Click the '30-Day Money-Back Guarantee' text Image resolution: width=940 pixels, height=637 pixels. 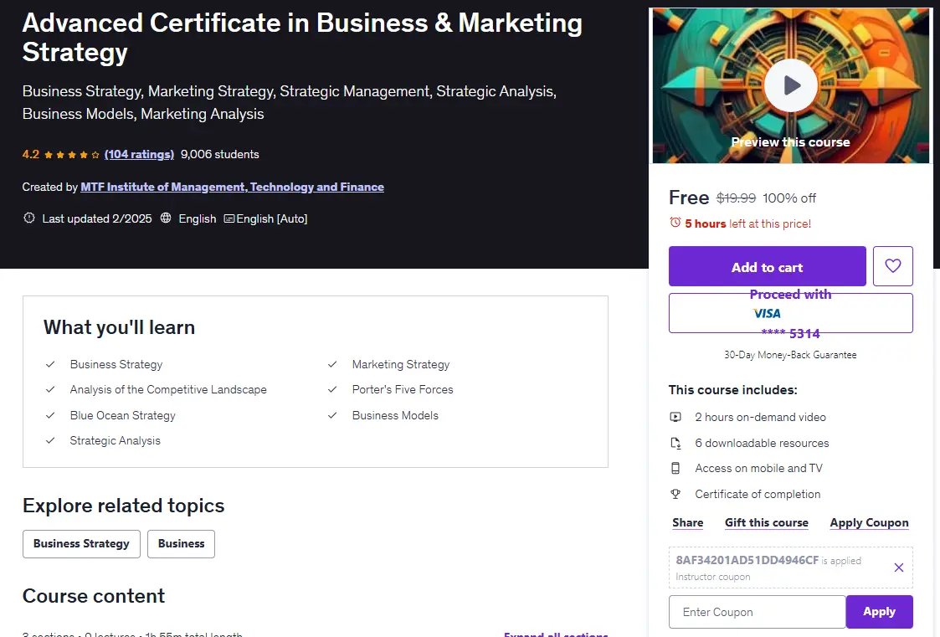[791, 355]
